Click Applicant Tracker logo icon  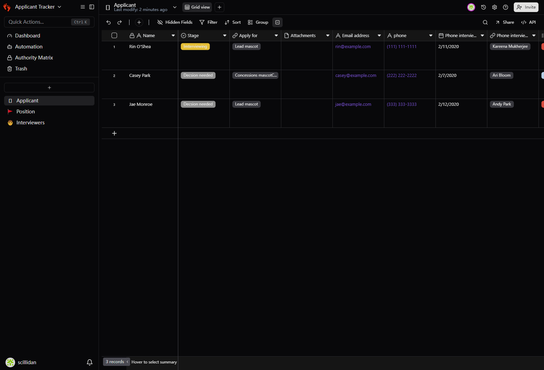(x=7, y=7)
